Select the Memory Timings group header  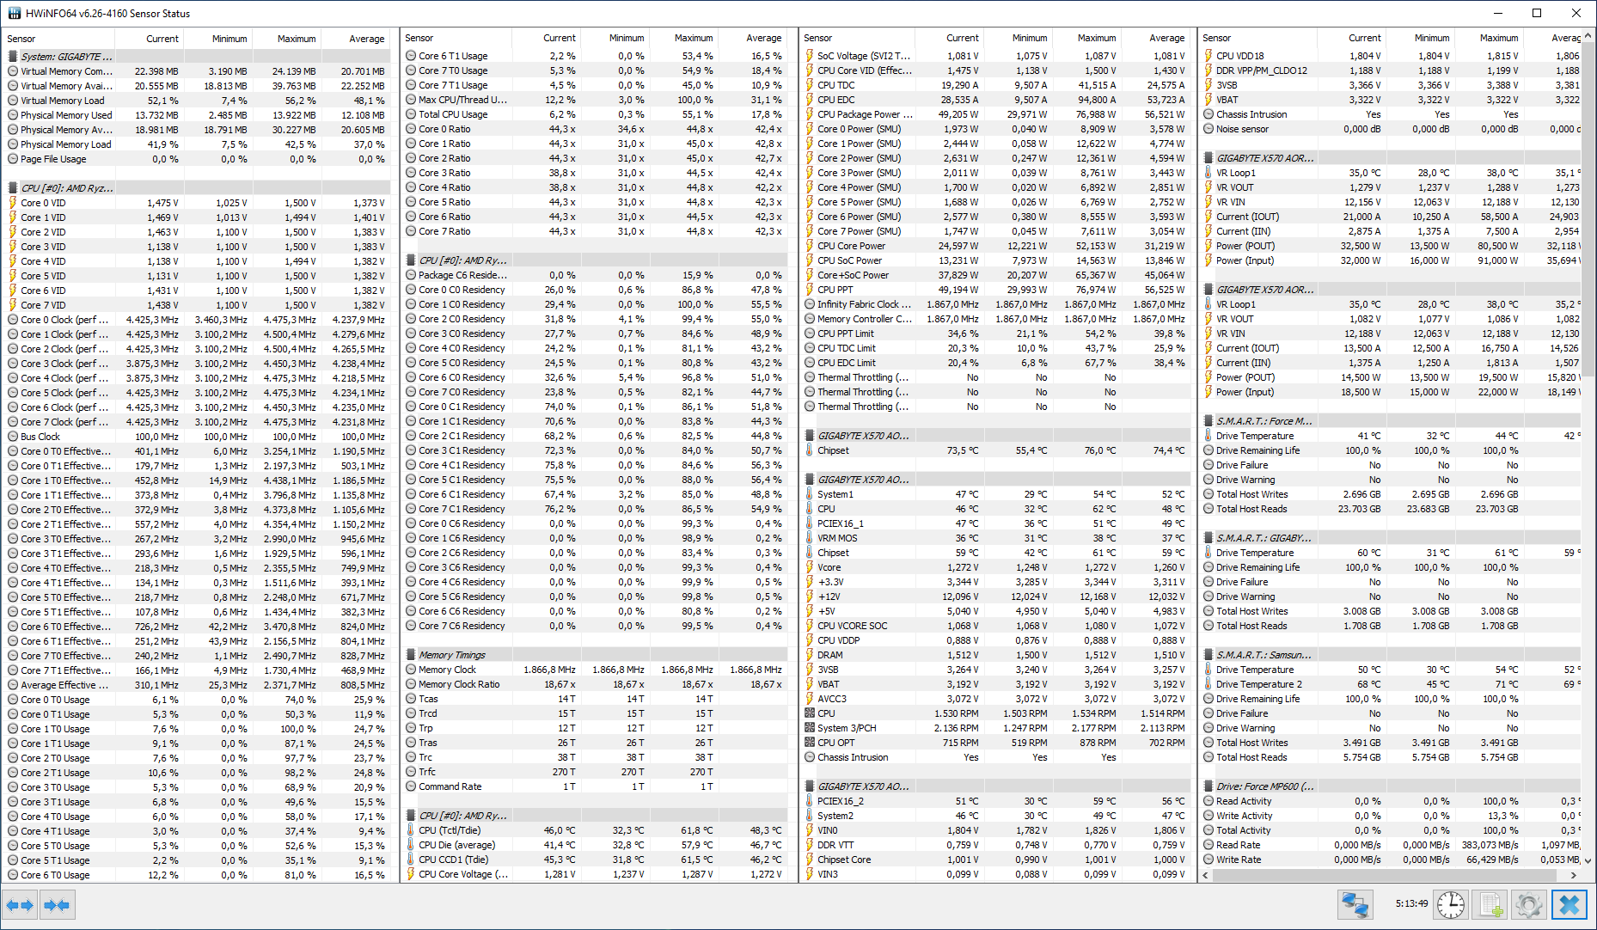point(595,655)
